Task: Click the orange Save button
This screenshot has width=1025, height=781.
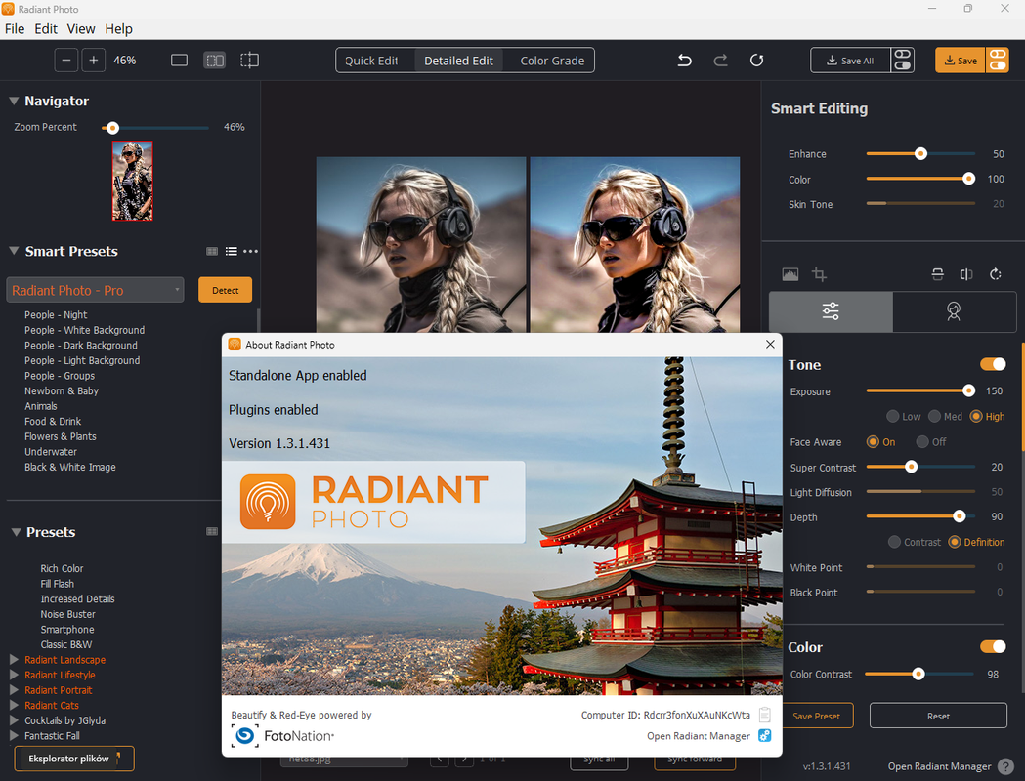Action: click(961, 61)
